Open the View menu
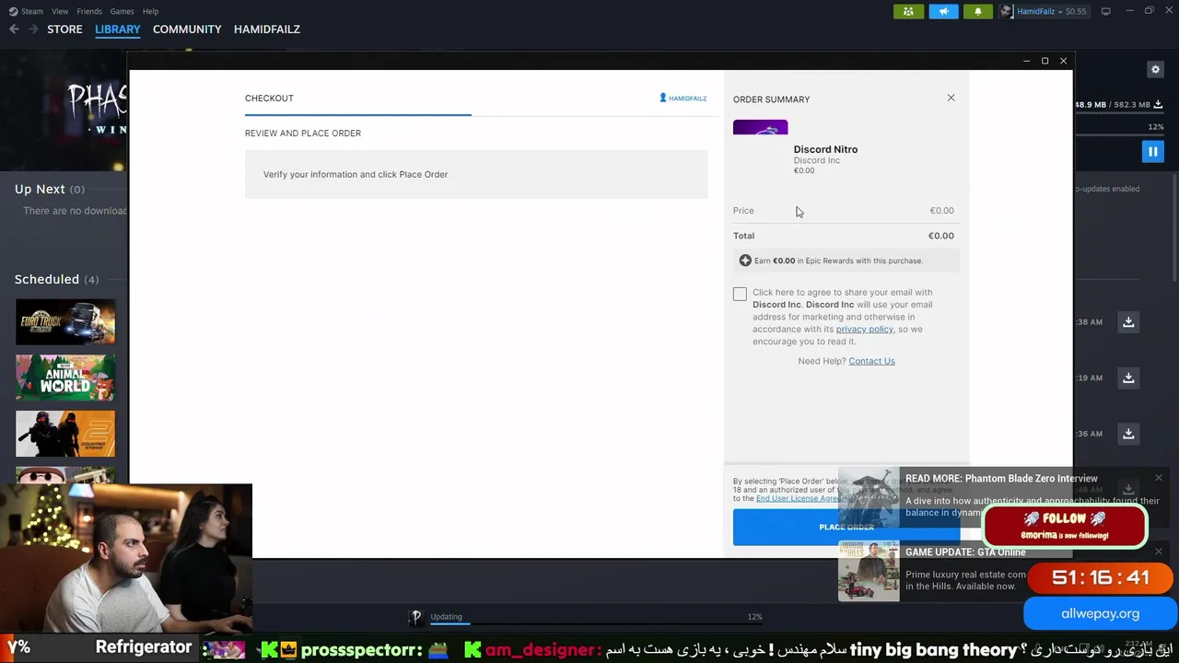This screenshot has width=1179, height=663. point(60,11)
